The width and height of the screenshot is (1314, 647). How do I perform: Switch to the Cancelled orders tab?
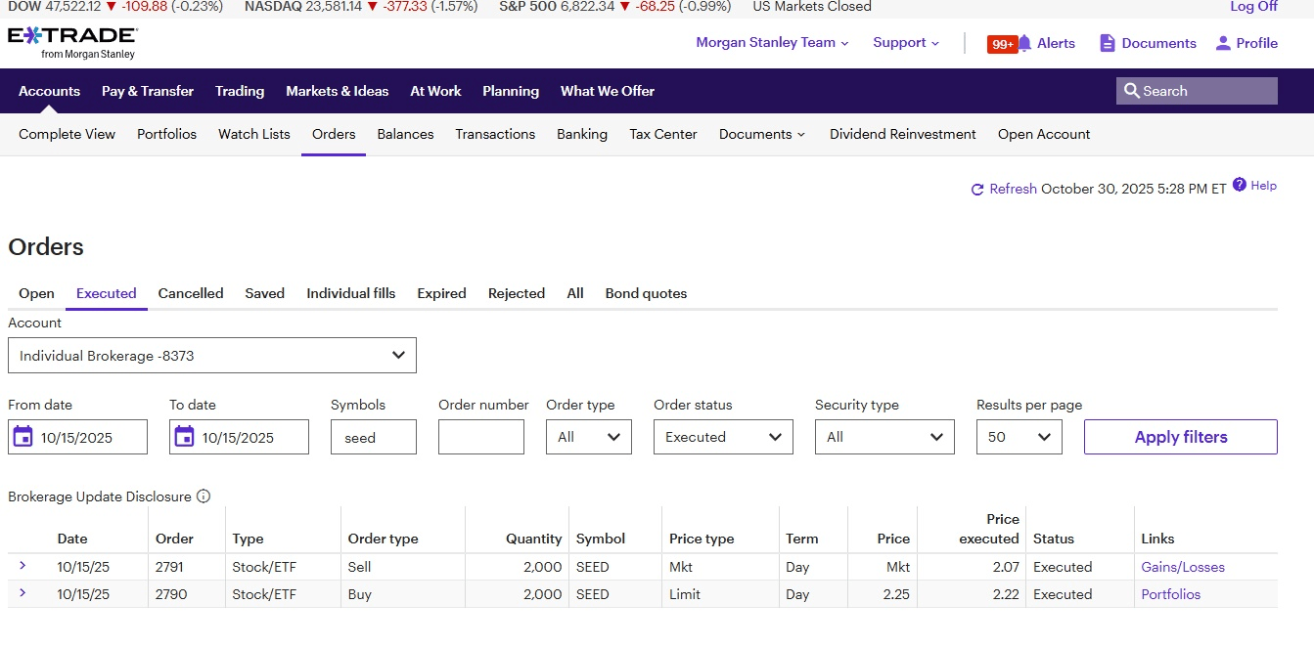pos(191,293)
